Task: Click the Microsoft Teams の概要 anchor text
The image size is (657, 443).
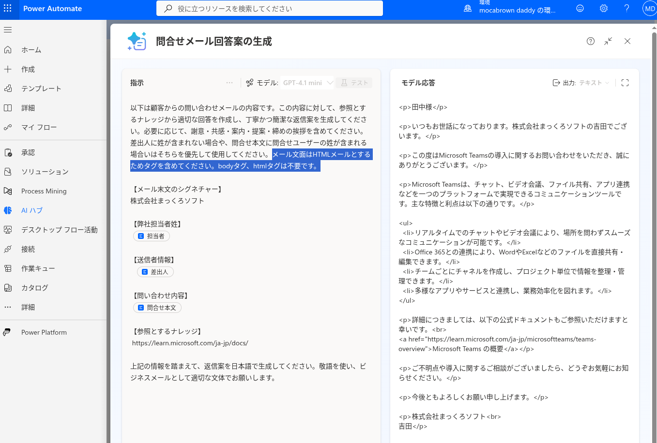Action: (x=468, y=349)
